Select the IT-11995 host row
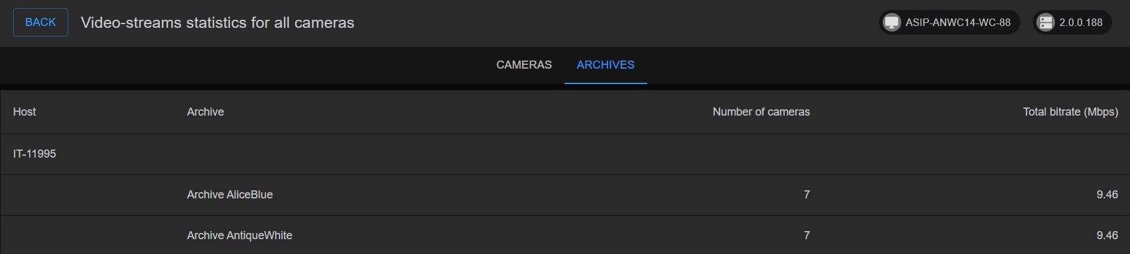1130x254 pixels. [35, 154]
